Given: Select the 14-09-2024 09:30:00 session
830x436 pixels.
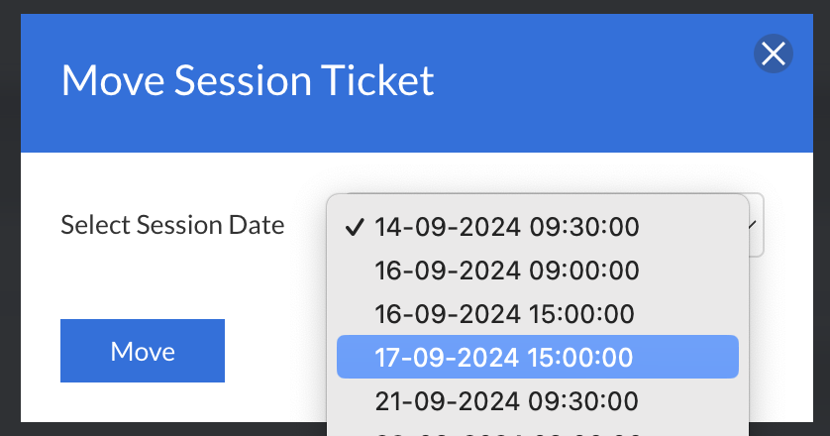Looking at the screenshot, I should 506,226.
